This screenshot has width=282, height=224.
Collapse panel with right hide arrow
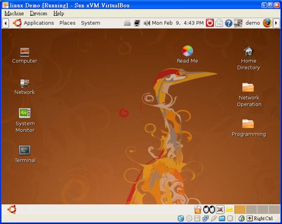point(277,23)
